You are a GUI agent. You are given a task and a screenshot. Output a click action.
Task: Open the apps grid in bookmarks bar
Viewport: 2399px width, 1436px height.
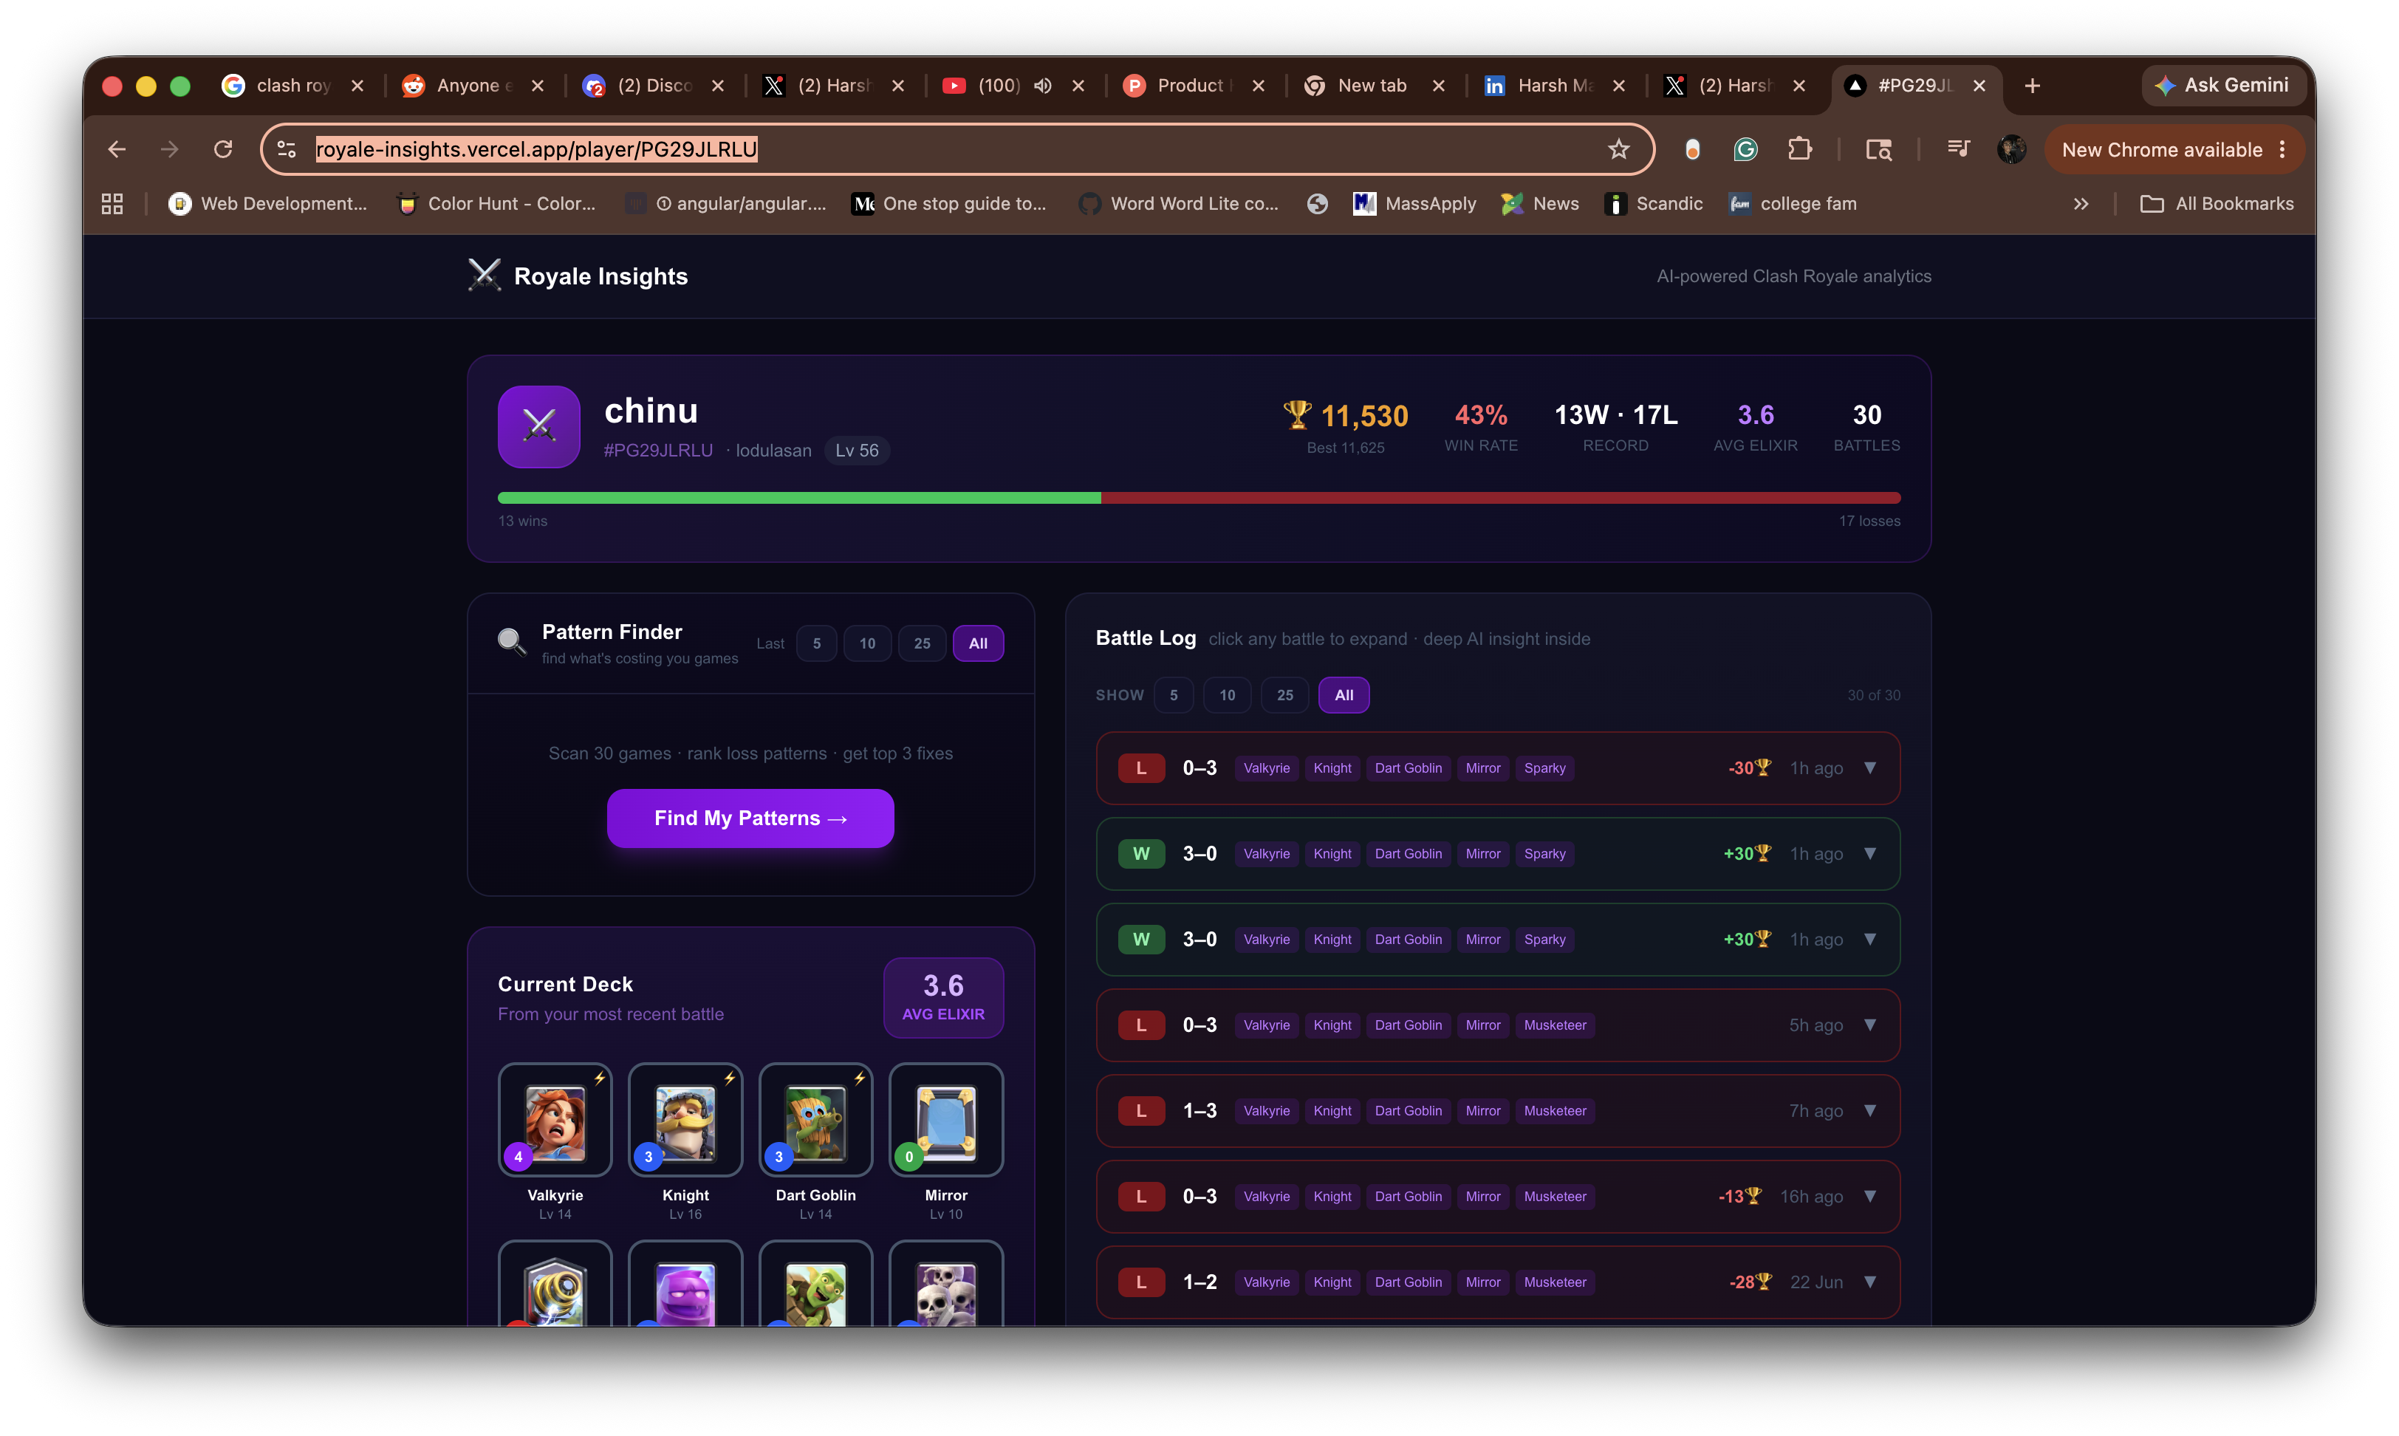point(112,203)
